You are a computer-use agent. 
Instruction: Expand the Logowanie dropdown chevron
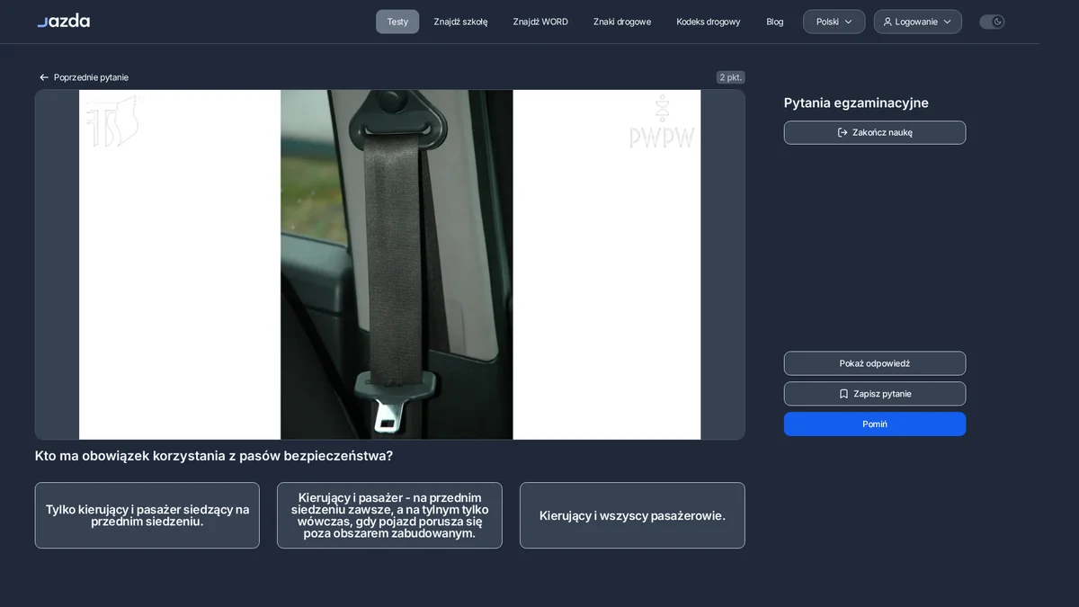pyautogui.click(x=947, y=22)
